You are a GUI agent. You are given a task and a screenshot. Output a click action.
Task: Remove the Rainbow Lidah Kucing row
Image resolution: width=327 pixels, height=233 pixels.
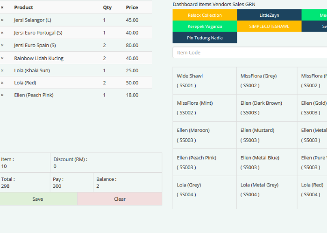click(2, 58)
